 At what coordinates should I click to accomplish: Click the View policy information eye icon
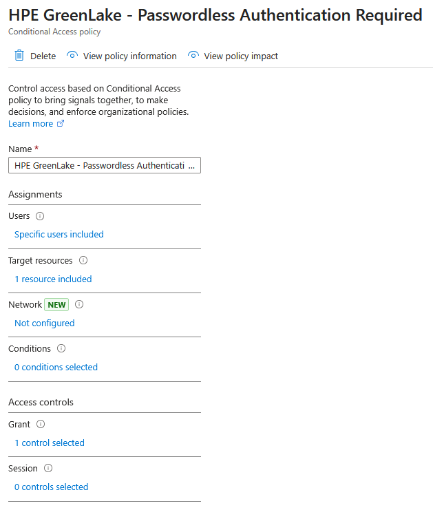pos(72,56)
